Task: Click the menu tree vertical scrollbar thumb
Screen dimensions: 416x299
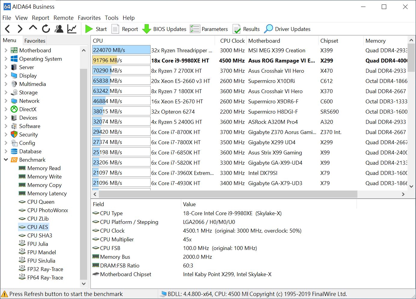Action: pos(84,174)
